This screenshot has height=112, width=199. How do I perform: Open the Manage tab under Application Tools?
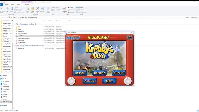(27, 5)
